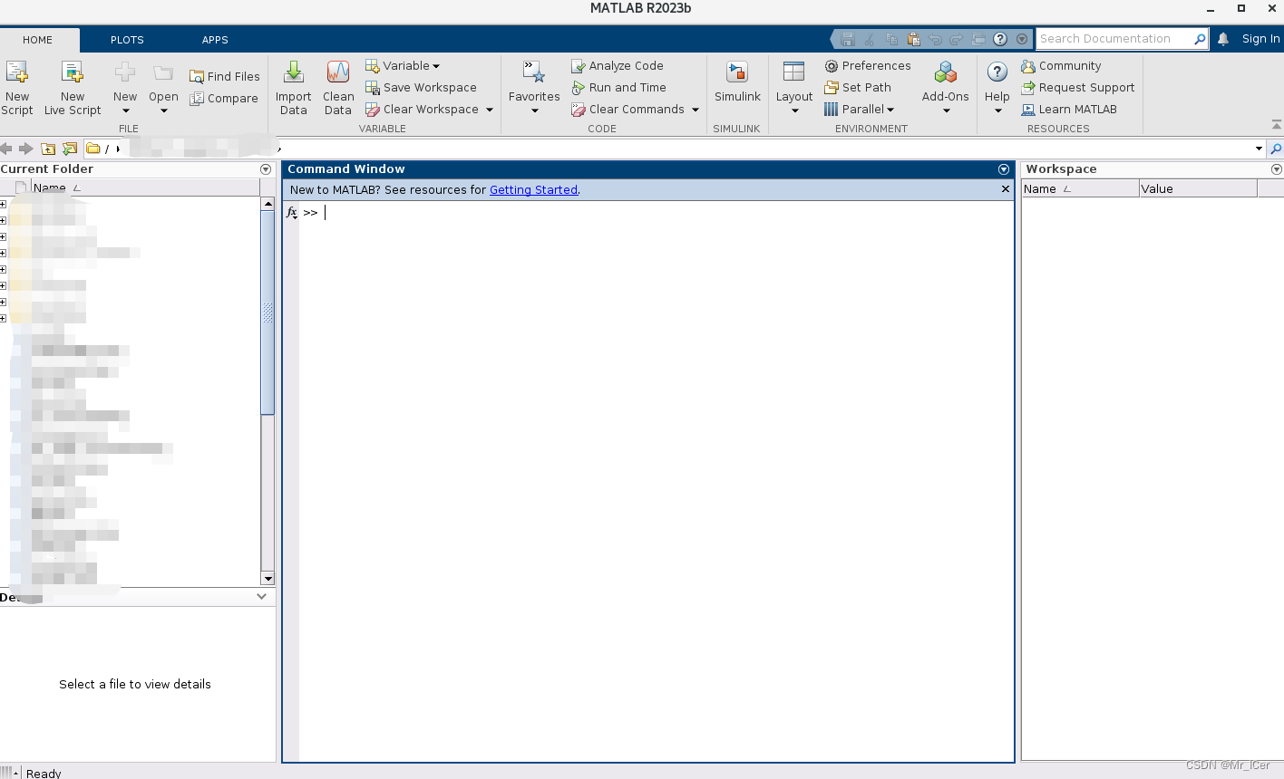1284x779 pixels.
Task: Click the fx function browser icon
Action: pos(291,212)
